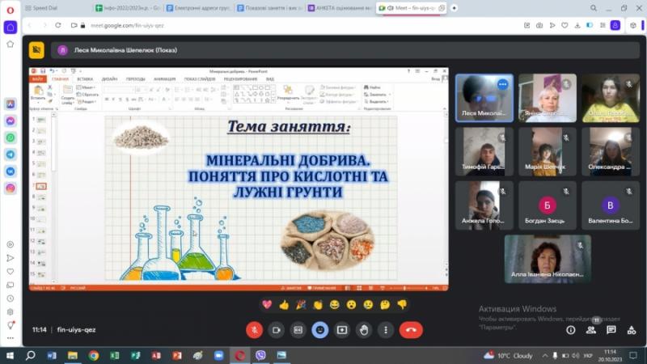This screenshot has width=647, height=364.
Task: Send the thumbs down reaction
Action: click(x=402, y=305)
